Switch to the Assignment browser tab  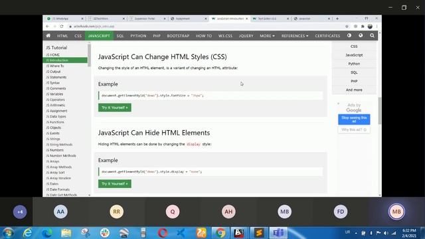[x=188, y=19]
